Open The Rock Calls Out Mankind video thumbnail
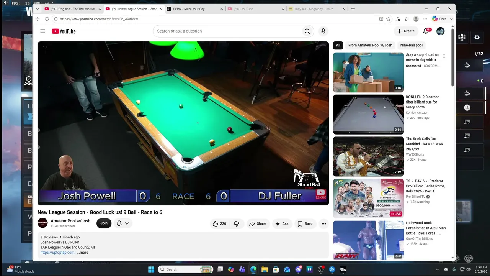Viewport: 490px width, 276px height. click(368, 156)
